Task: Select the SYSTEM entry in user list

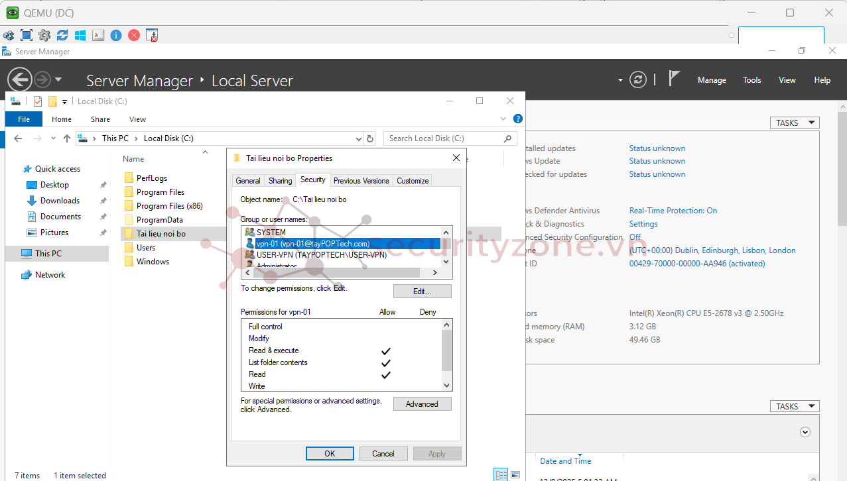Action: tap(271, 233)
